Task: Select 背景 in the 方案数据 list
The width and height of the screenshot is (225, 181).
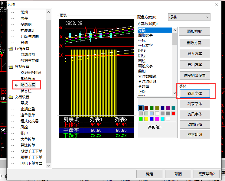Action: [155, 30]
